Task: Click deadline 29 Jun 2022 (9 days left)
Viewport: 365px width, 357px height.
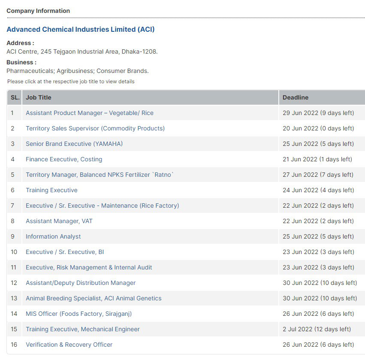Action: (318, 113)
